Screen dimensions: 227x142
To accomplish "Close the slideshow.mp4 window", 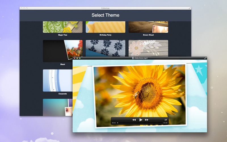I will click(x=74, y=58).
